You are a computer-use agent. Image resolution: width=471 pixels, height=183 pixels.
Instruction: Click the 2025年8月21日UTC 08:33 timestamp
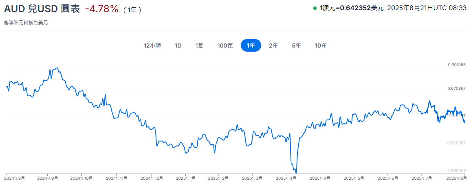[x=427, y=8]
